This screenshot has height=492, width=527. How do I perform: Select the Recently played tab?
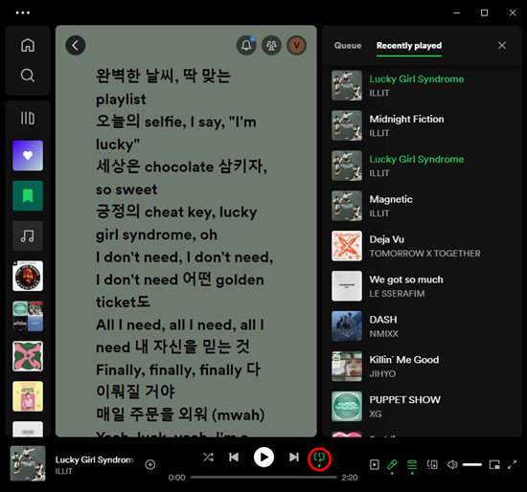click(409, 46)
